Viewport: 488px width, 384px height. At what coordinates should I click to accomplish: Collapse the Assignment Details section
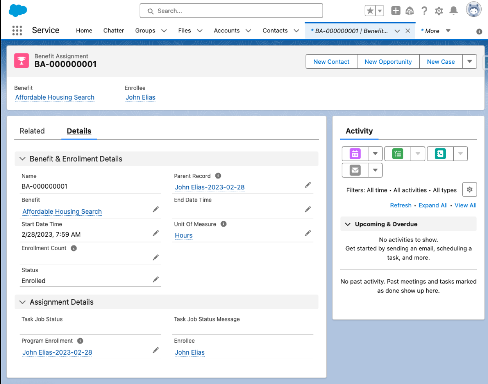point(22,302)
